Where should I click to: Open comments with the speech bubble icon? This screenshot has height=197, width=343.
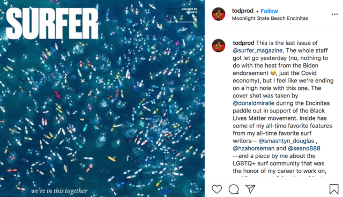click(x=234, y=189)
